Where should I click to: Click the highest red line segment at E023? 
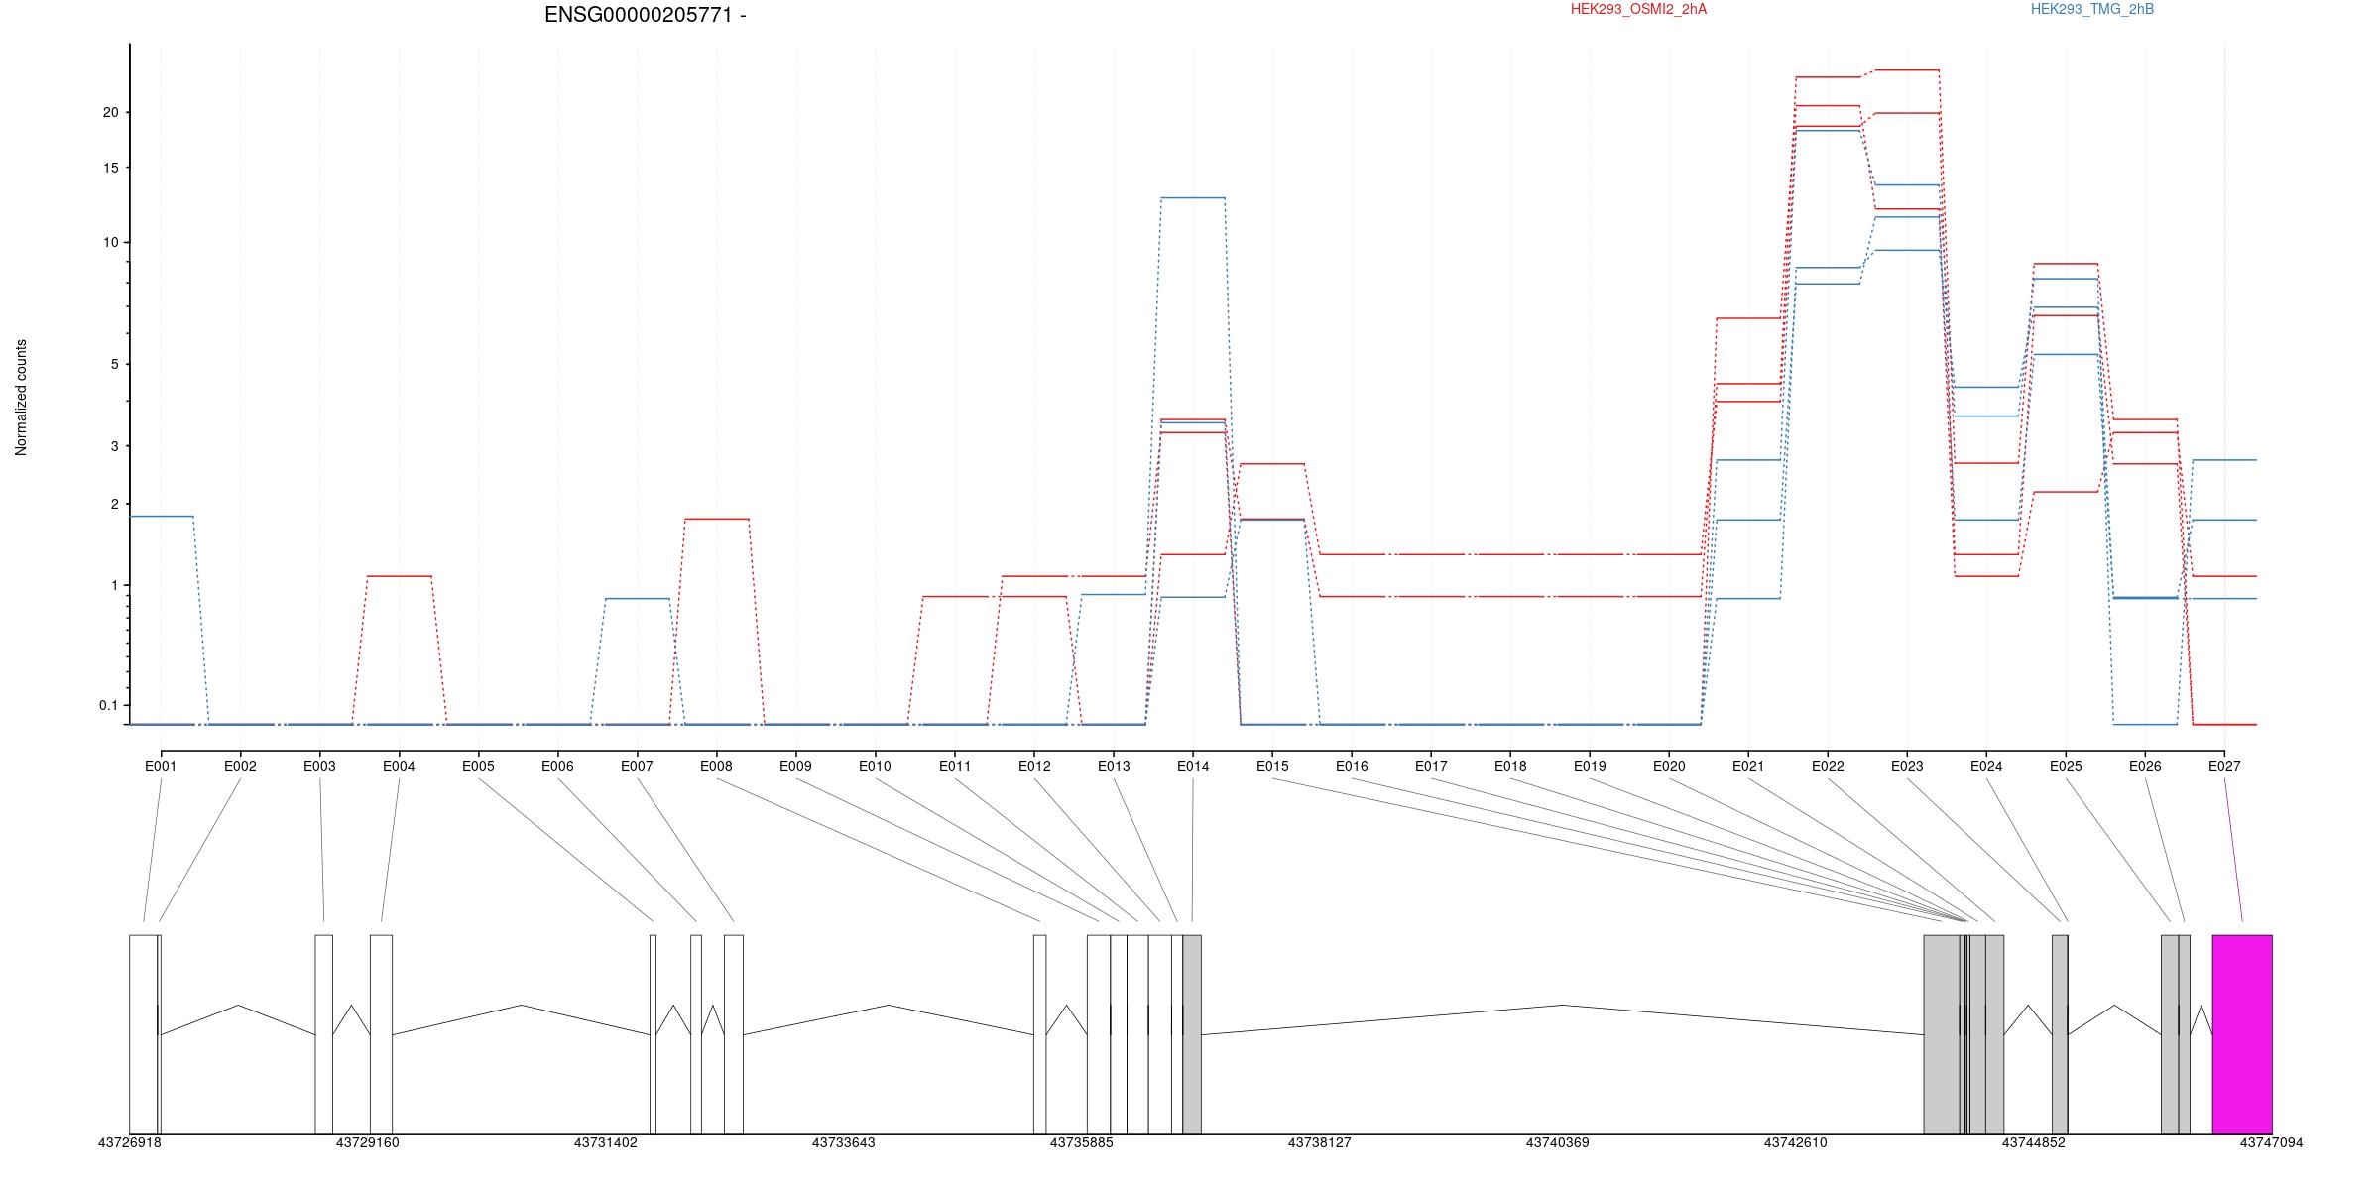[1907, 70]
